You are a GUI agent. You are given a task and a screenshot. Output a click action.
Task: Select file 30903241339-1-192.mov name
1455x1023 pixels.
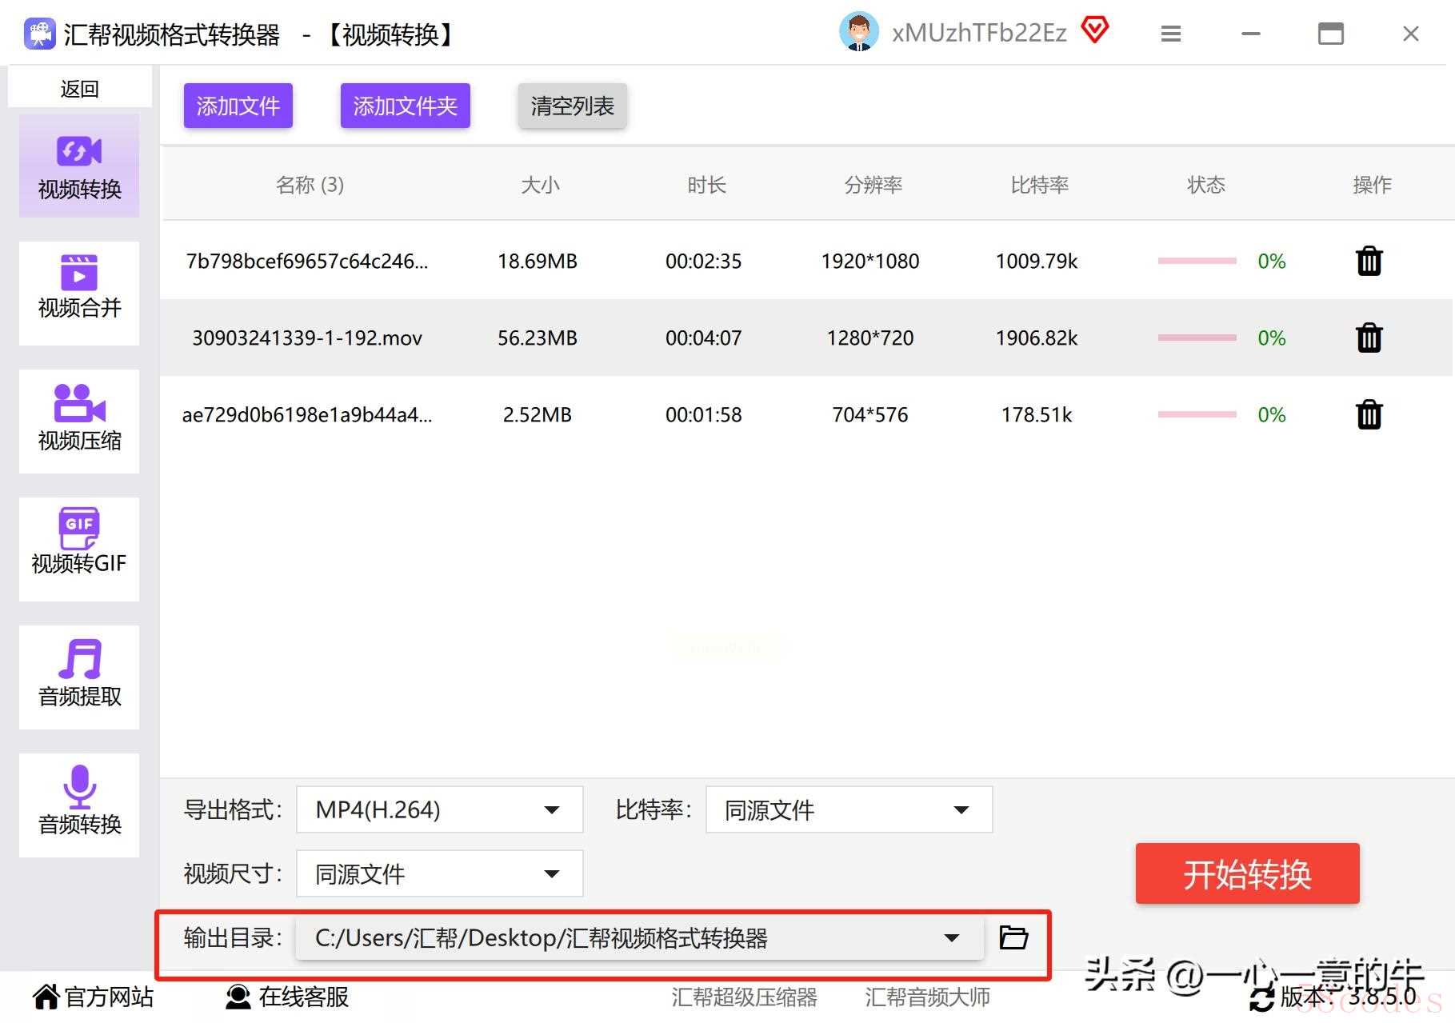point(307,338)
